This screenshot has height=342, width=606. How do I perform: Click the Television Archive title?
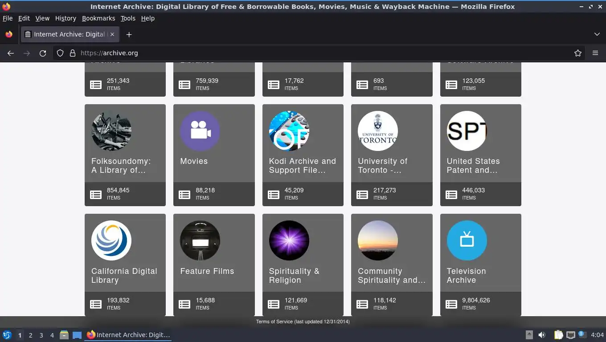click(467, 276)
